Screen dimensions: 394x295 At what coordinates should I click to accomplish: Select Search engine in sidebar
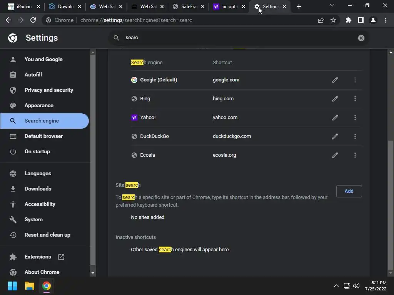pyautogui.click(x=45, y=121)
